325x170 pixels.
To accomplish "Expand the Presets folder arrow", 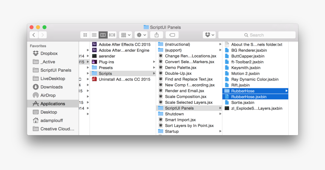I will pos(154,68).
